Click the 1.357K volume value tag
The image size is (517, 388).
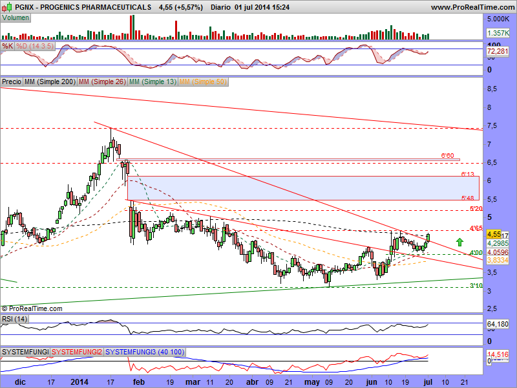pos(498,33)
